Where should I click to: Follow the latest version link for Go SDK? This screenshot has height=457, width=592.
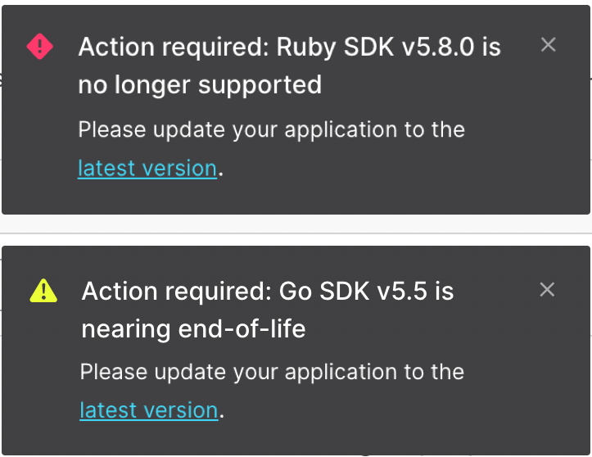coord(149,409)
